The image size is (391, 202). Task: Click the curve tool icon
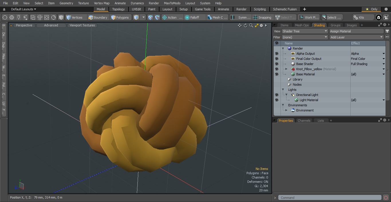pyautogui.click(x=25, y=17)
